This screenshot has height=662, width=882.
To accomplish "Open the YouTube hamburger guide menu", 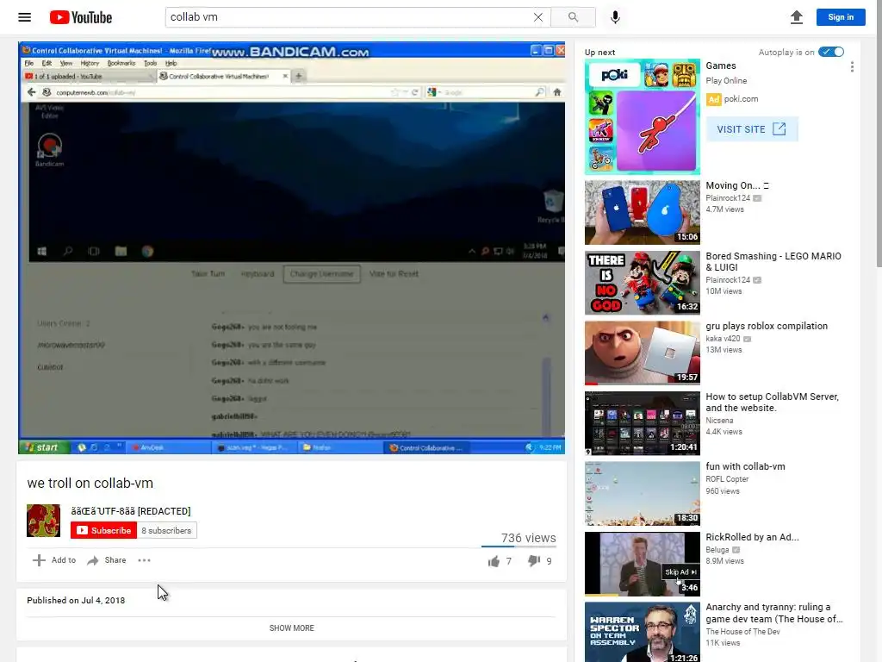I will pyautogui.click(x=25, y=17).
